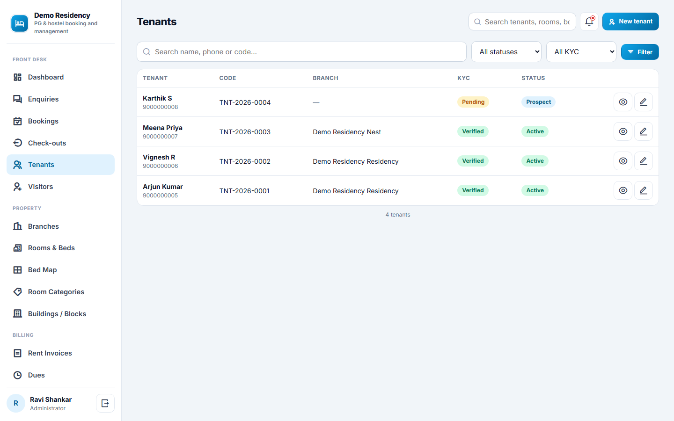Open Bed Map page
This screenshot has width=674, height=421.
pos(60,270)
